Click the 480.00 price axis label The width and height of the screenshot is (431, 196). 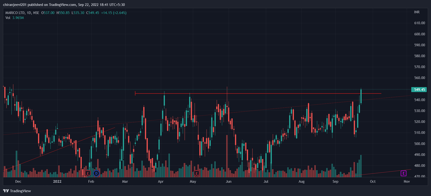[420, 165]
